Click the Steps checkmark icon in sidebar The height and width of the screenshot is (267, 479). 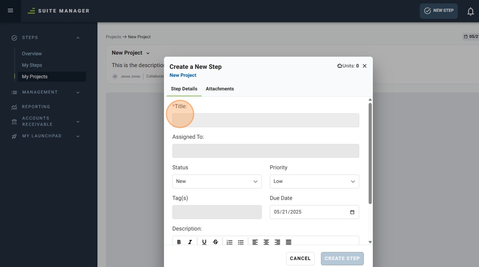14,38
